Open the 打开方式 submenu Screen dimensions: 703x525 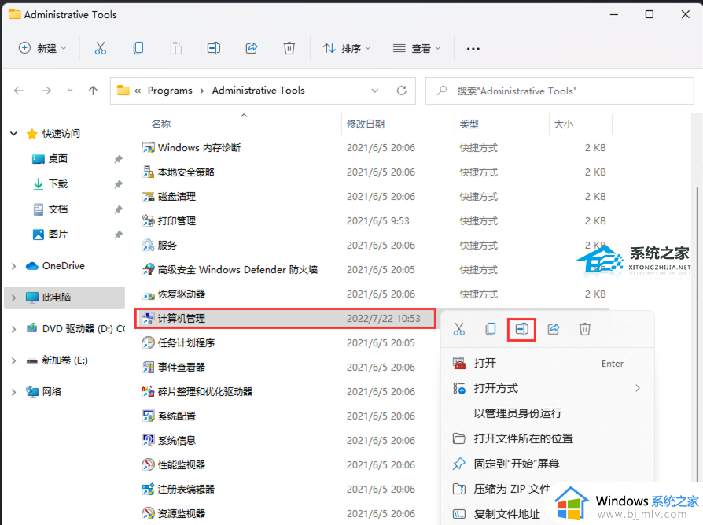pyautogui.click(x=547, y=388)
